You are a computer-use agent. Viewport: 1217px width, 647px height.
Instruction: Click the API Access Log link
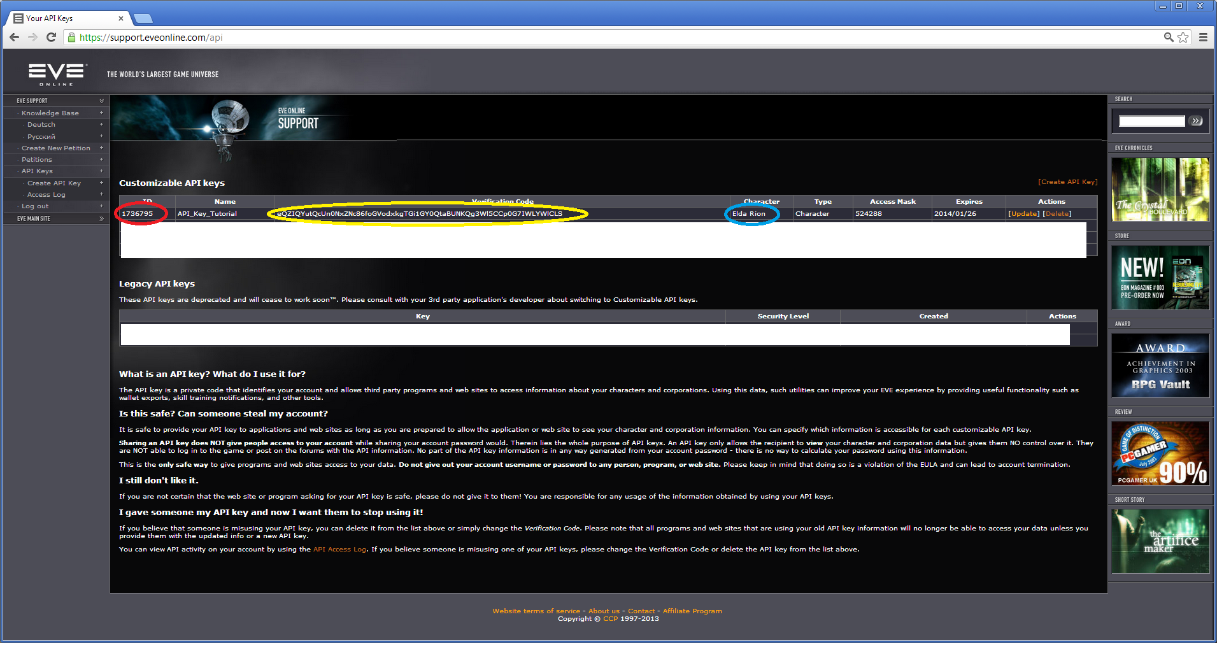(339, 549)
